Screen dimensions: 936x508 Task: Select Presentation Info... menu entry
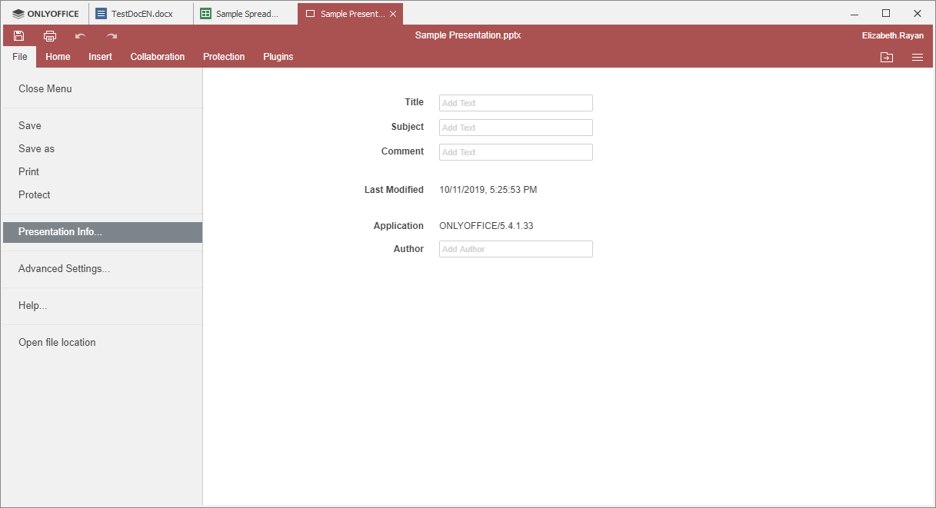coord(102,232)
